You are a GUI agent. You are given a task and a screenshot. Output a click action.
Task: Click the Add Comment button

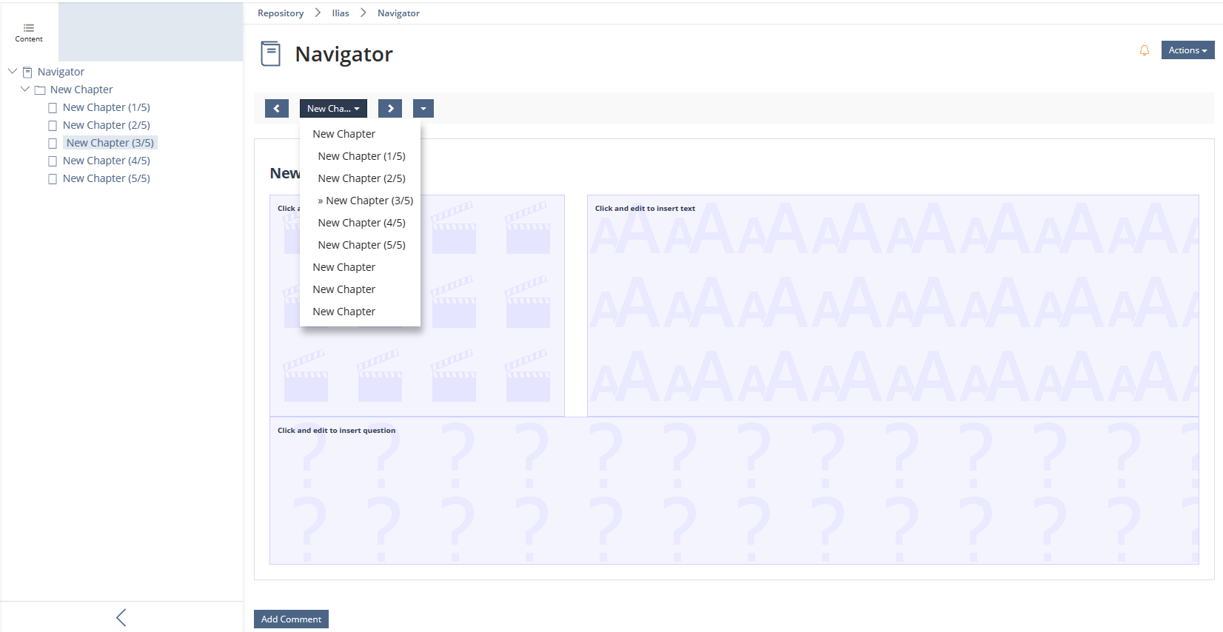291,619
